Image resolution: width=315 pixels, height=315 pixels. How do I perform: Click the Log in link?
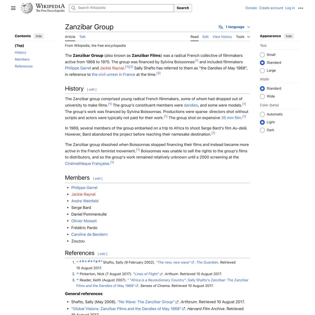290,8
